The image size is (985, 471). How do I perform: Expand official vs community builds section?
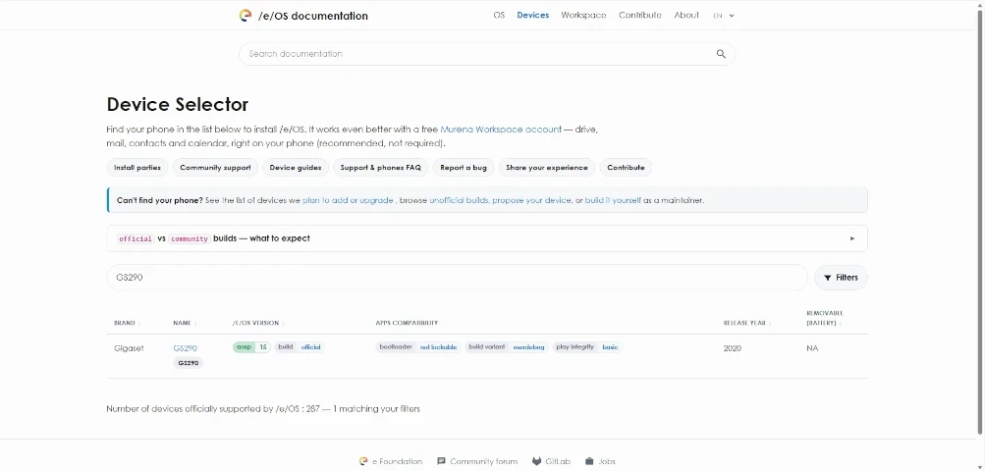tap(487, 238)
